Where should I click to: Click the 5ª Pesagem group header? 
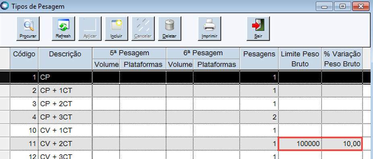[130, 53]
